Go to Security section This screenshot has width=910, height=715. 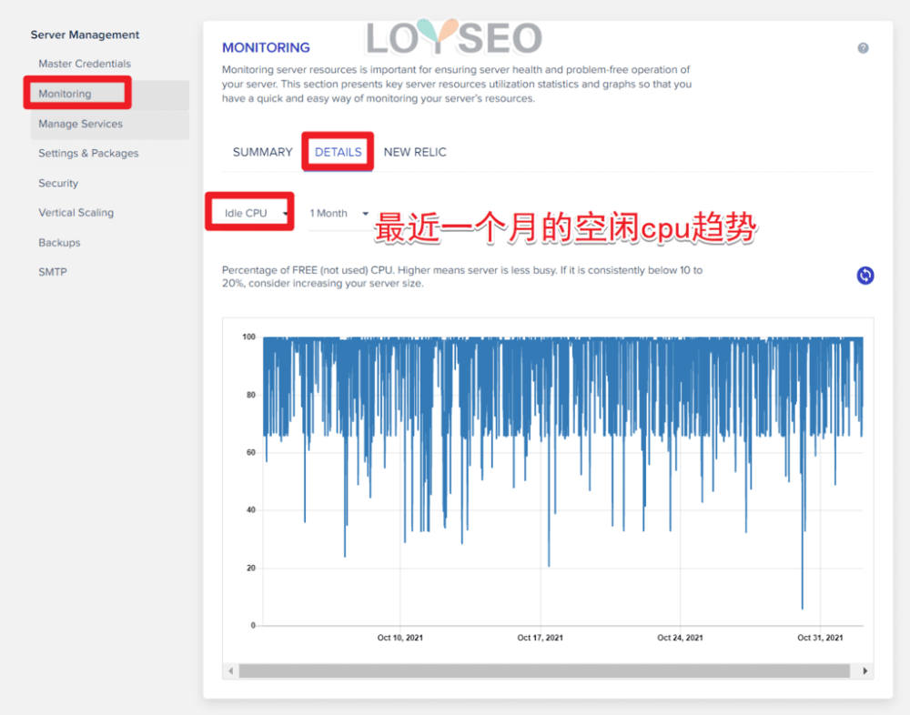(x=58, y=184)
